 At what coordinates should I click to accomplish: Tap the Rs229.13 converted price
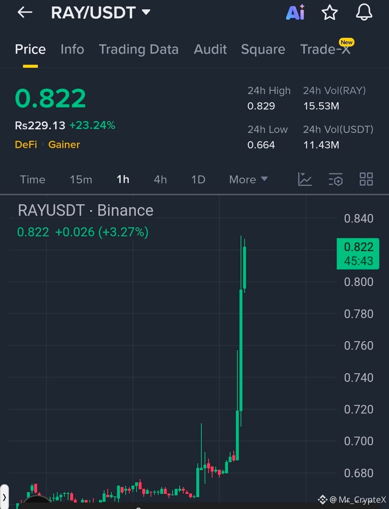point(40,125)
